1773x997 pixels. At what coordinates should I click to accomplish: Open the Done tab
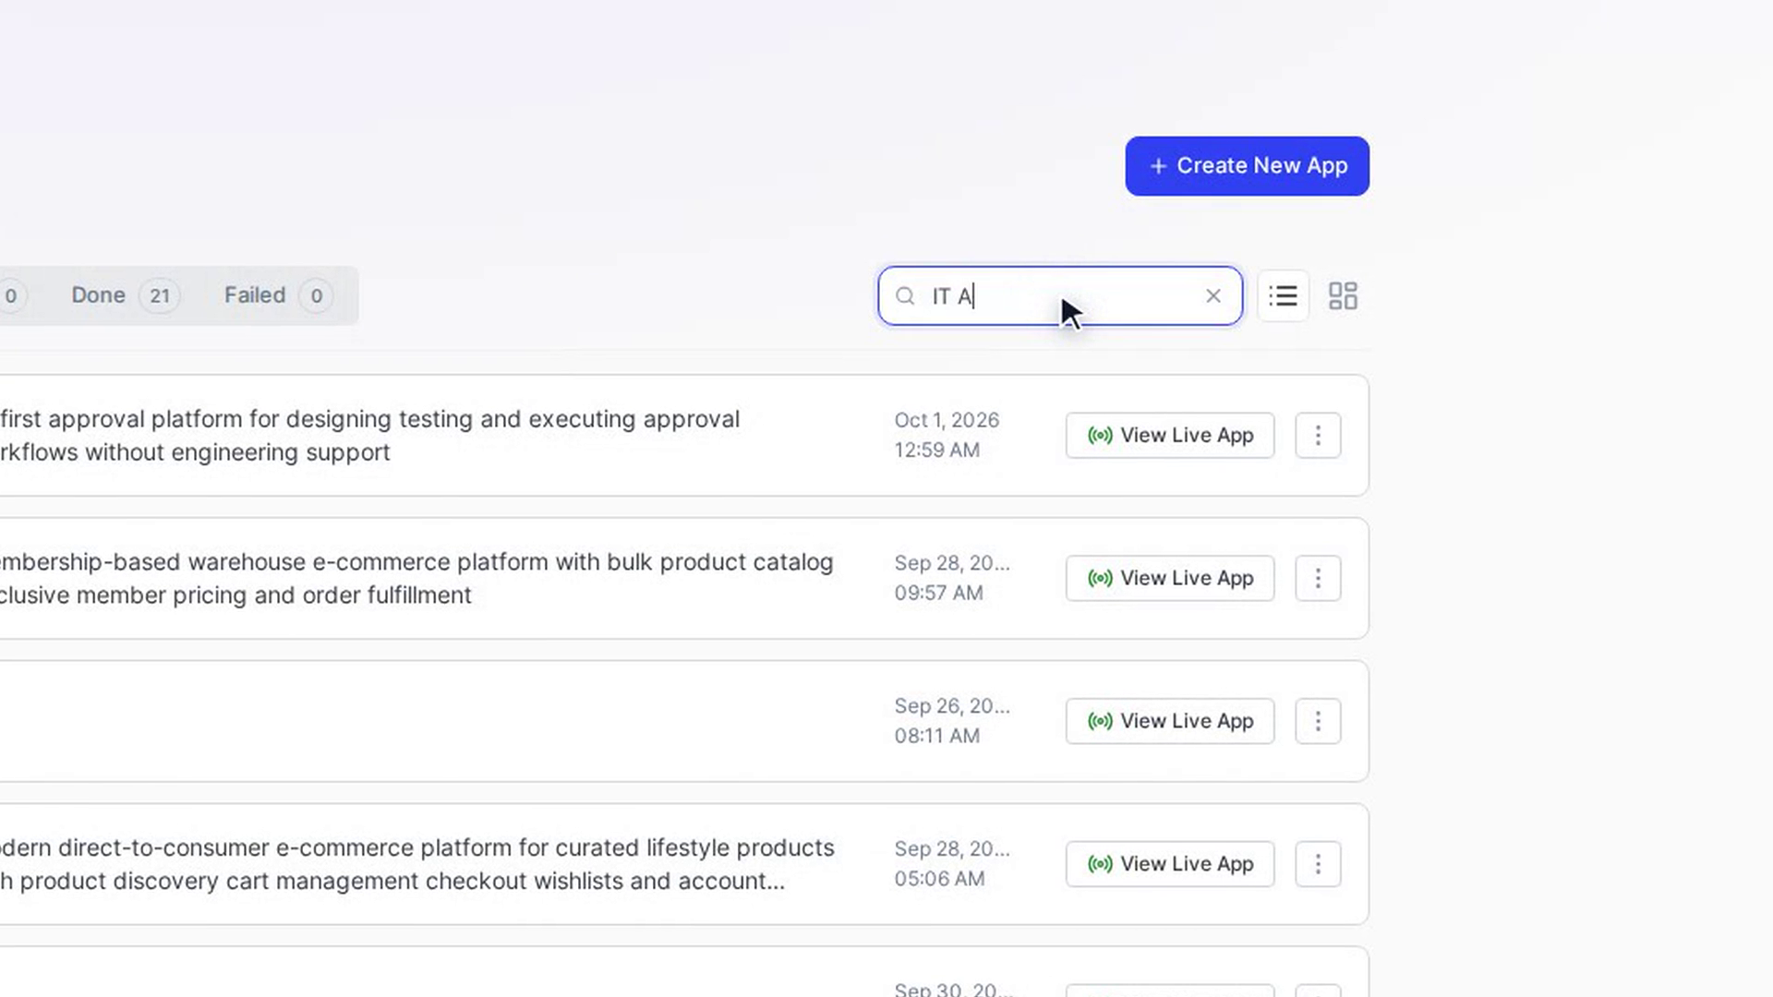click(x=125, y=295)
